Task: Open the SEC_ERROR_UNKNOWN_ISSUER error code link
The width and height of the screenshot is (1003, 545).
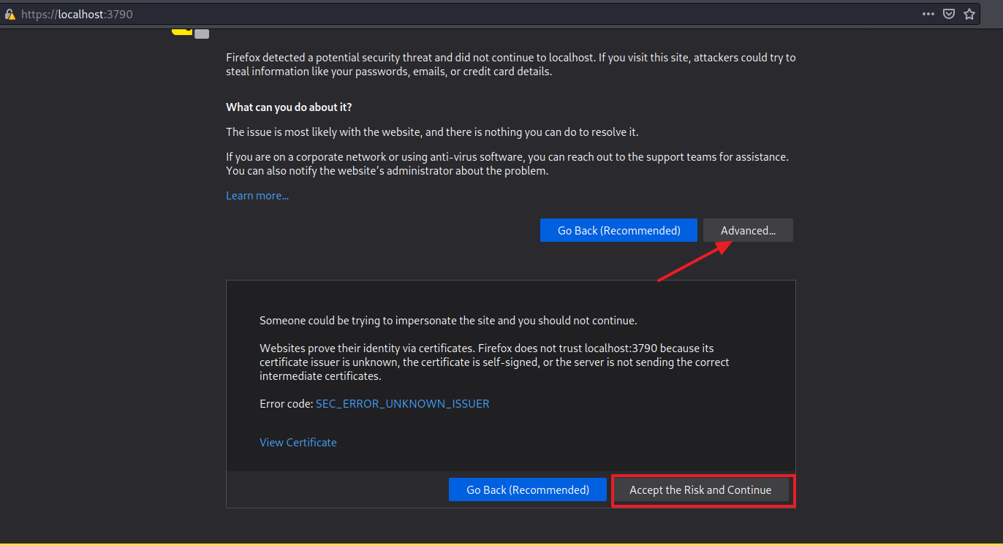Action: tap(403, 403)
